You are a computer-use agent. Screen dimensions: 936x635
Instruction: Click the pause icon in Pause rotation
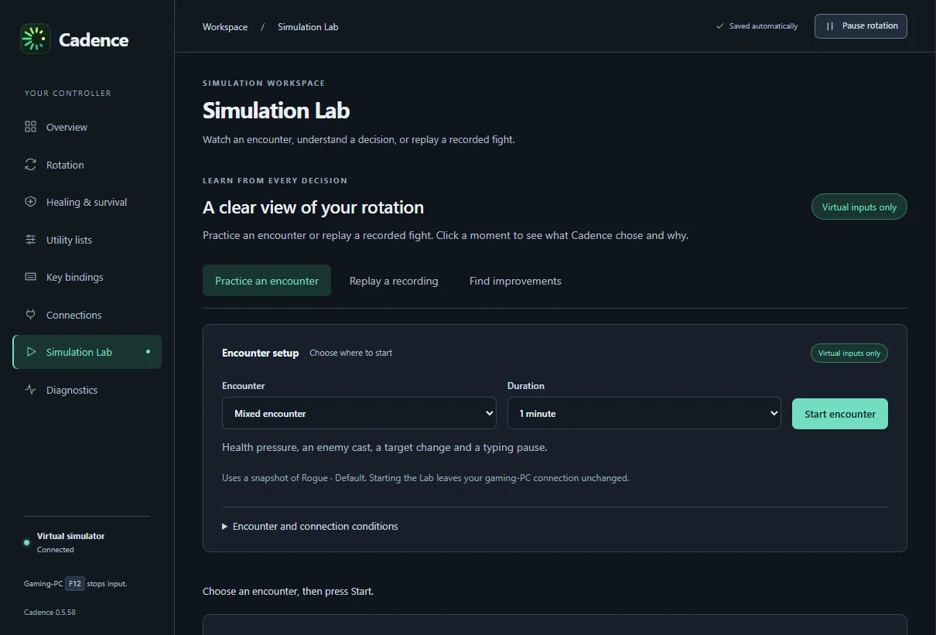click(x=830, y=26)
